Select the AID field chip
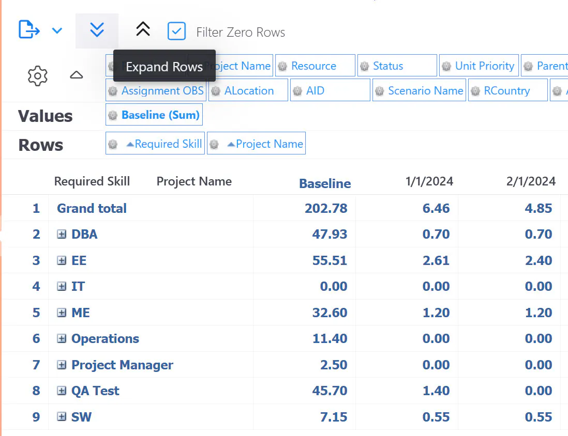Image resolution: width=568 pixels, height=436 pixels. [x=330, y=90]
